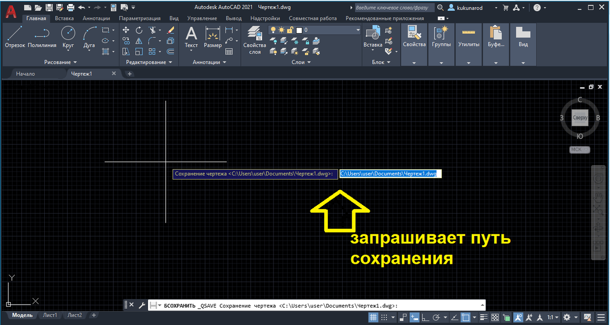Click the Trim scissors tool
The width and height of the screenshot is (610, 325).
click(x=151, y=31)
